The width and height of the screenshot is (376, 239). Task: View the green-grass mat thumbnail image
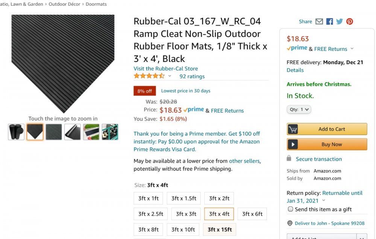pyautogui.click(x=91, y=132)
